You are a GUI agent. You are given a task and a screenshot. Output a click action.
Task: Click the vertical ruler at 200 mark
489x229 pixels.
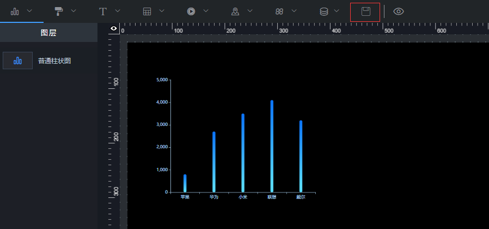[x=116, y=137]
